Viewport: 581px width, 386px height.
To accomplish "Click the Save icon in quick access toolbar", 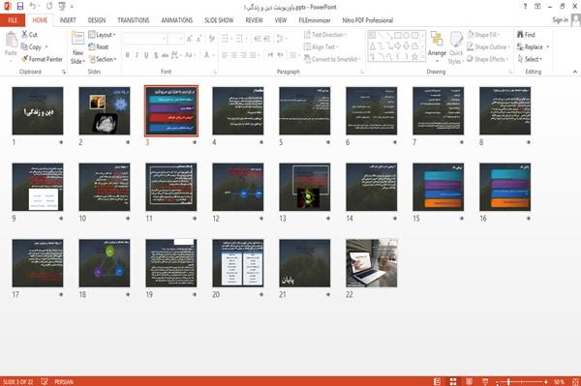I will [20, 7].
